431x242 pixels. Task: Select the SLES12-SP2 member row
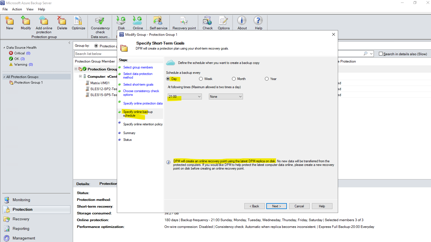(x=101, y=89)
